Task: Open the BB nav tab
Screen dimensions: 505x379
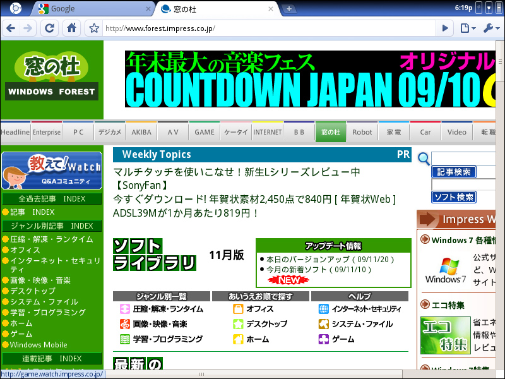Action: pyautogui.click(x=299, y=132)
